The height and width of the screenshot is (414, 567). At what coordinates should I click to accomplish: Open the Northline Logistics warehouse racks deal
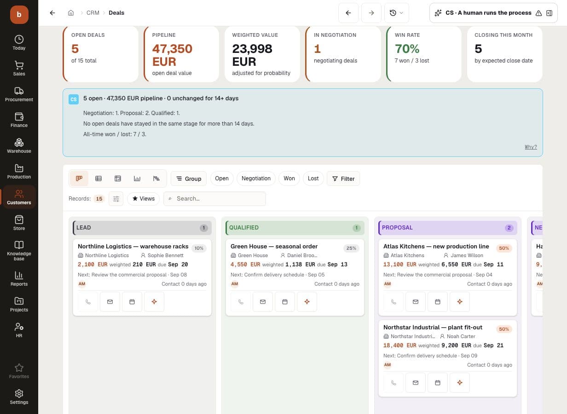coord(133,247)
